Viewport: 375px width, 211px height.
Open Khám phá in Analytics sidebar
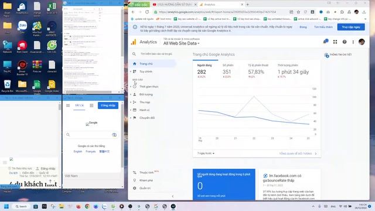click(x=146, y=181)
